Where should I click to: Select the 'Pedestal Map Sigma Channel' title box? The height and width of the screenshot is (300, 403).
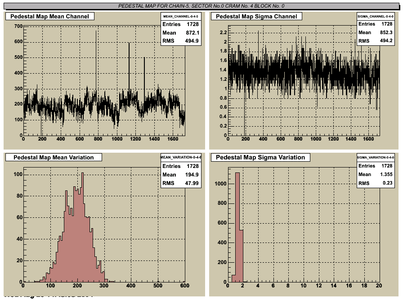256,17
